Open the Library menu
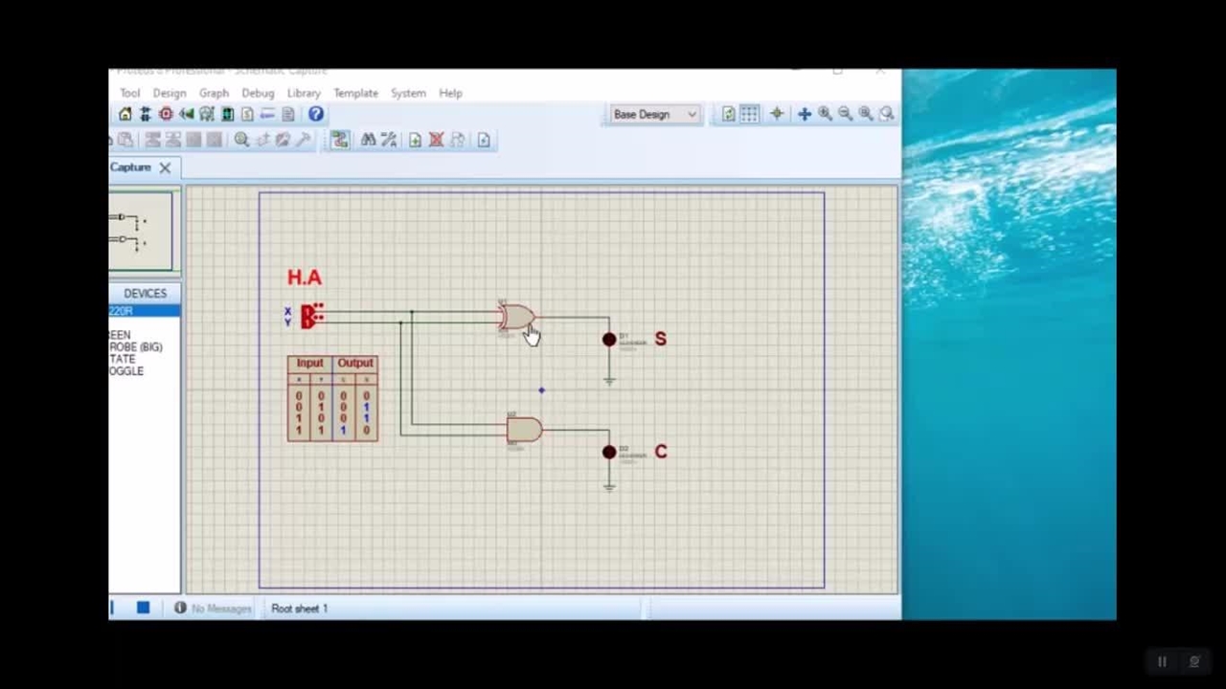 304,93
